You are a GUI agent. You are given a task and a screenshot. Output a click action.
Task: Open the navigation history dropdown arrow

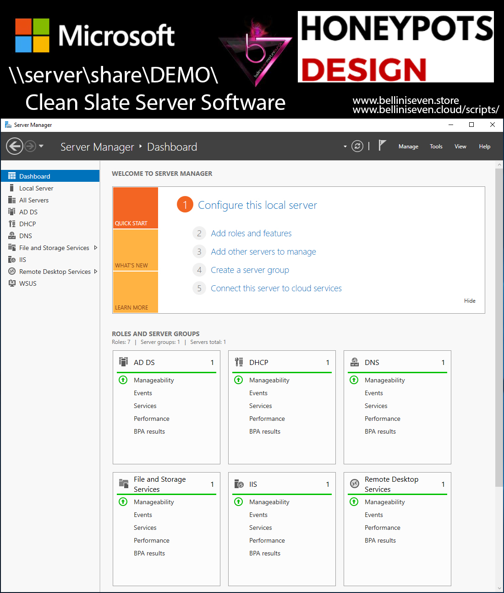click(41, 146)
